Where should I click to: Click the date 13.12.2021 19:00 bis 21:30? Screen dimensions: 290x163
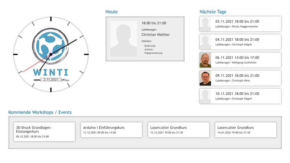[167, 133]
